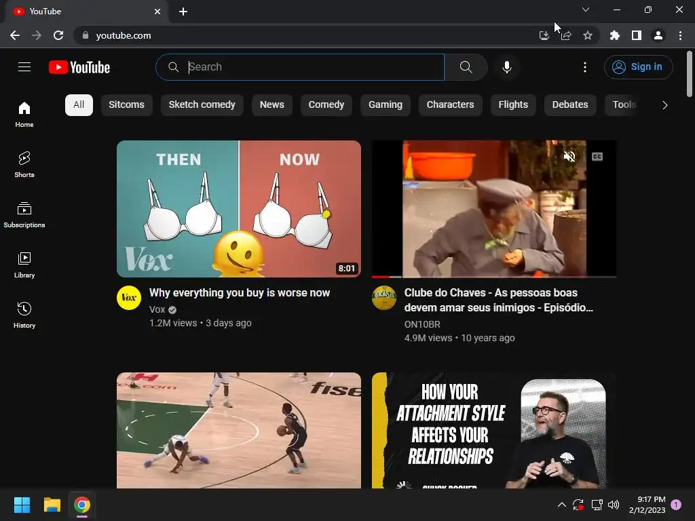Open Library in the sidebar
The image size is (695, 521).
click(x=24, y=265)
